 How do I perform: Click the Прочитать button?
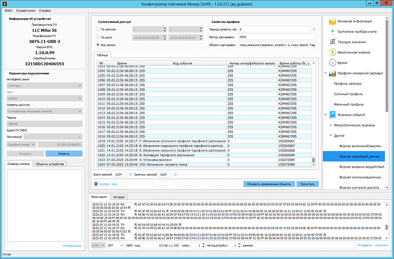(307, 184)
